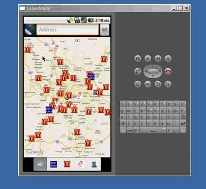This screenshot has height=189, width=206.
Task: Click the emulator camera button
Action: coord(138,58)
